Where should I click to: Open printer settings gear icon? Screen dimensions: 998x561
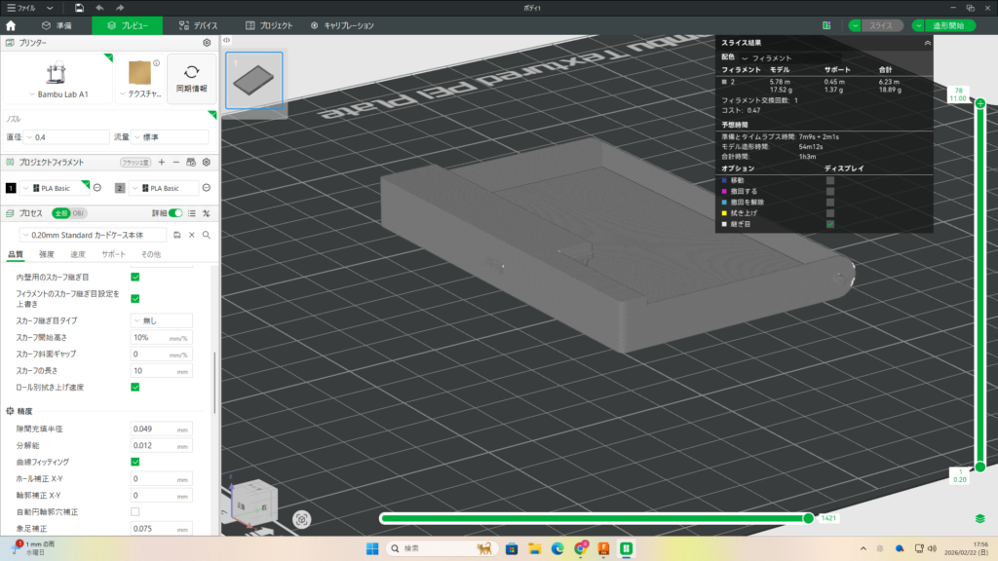(207, 43)
